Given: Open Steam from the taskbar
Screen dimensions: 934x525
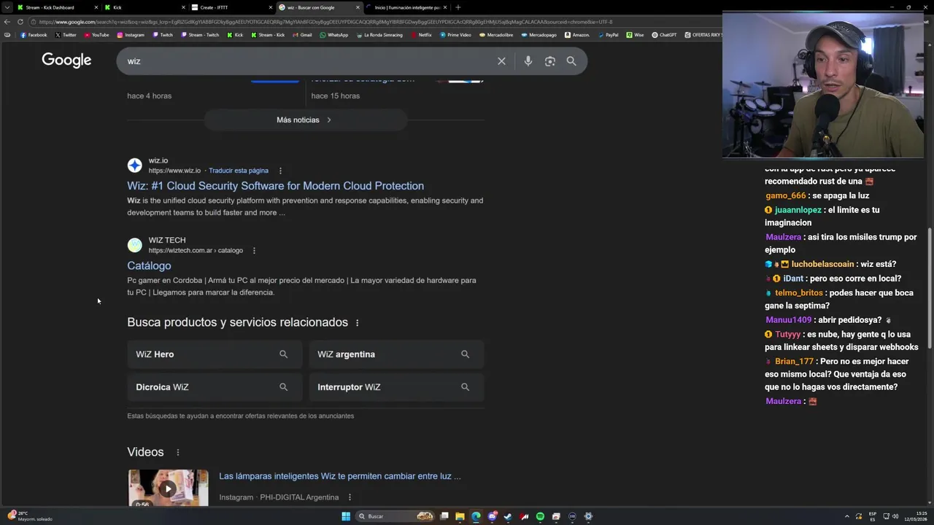Looking at the screenshot, I should (x=508, y=516).
